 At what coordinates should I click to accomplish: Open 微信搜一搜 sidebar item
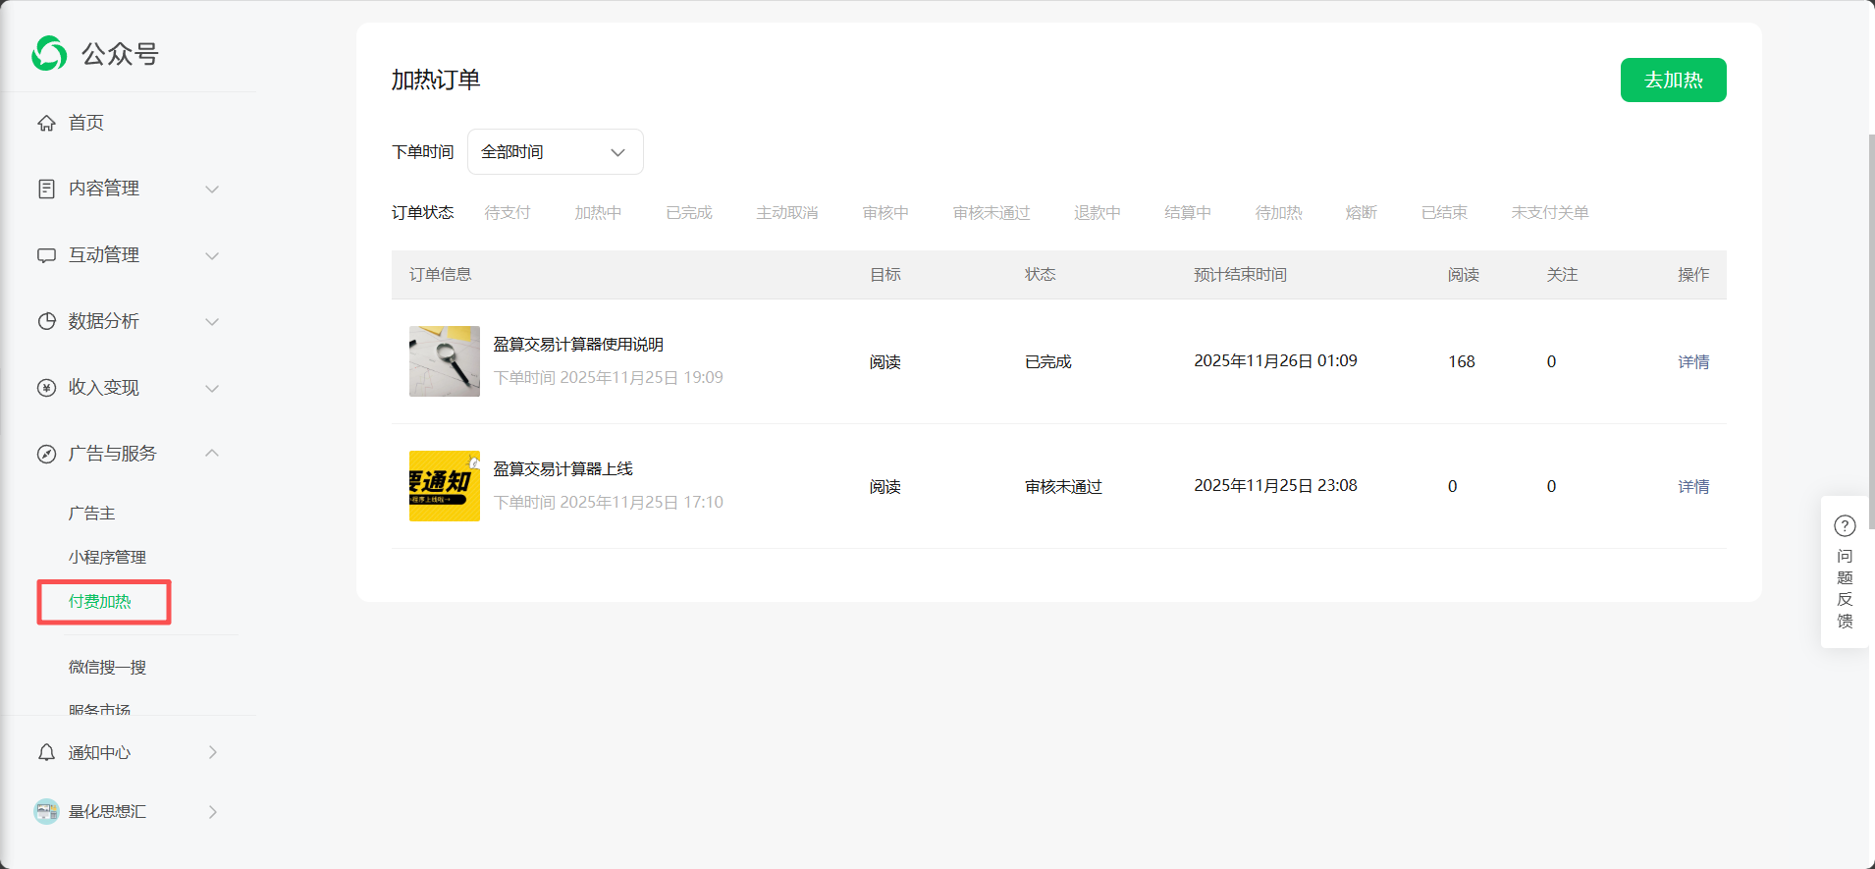tap(107, 667)
